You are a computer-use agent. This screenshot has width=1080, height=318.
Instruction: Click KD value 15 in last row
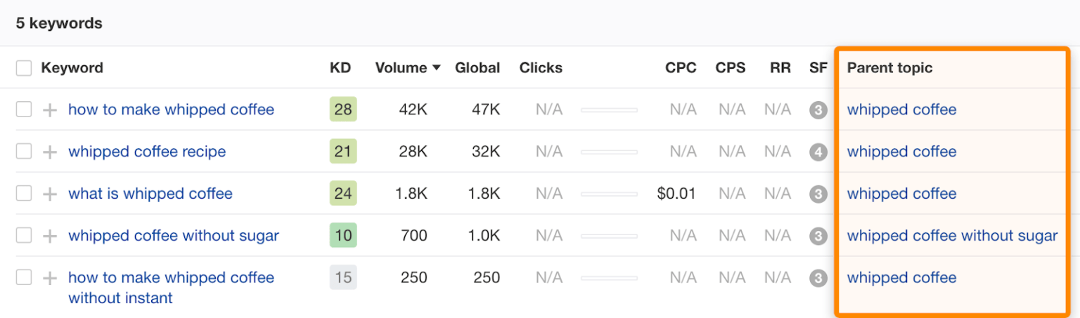[x=343, y=278]
